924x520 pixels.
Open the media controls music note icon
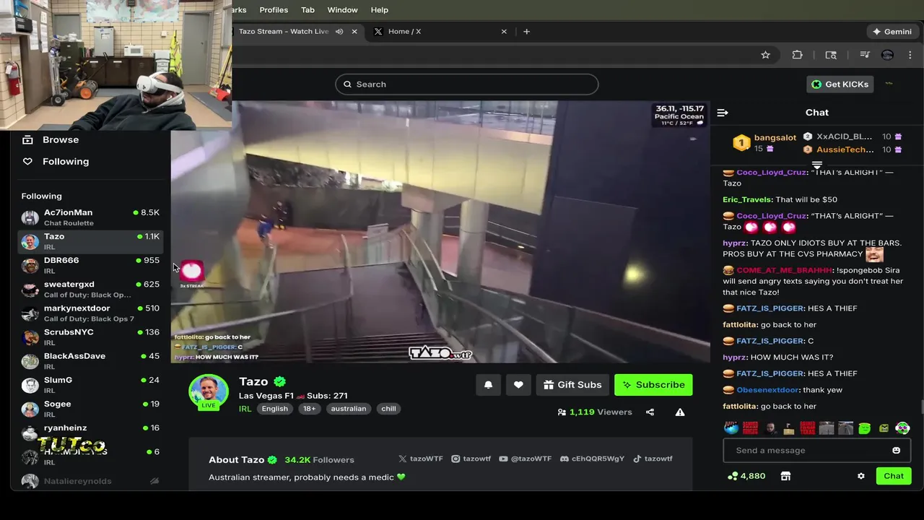pos(864,55)
